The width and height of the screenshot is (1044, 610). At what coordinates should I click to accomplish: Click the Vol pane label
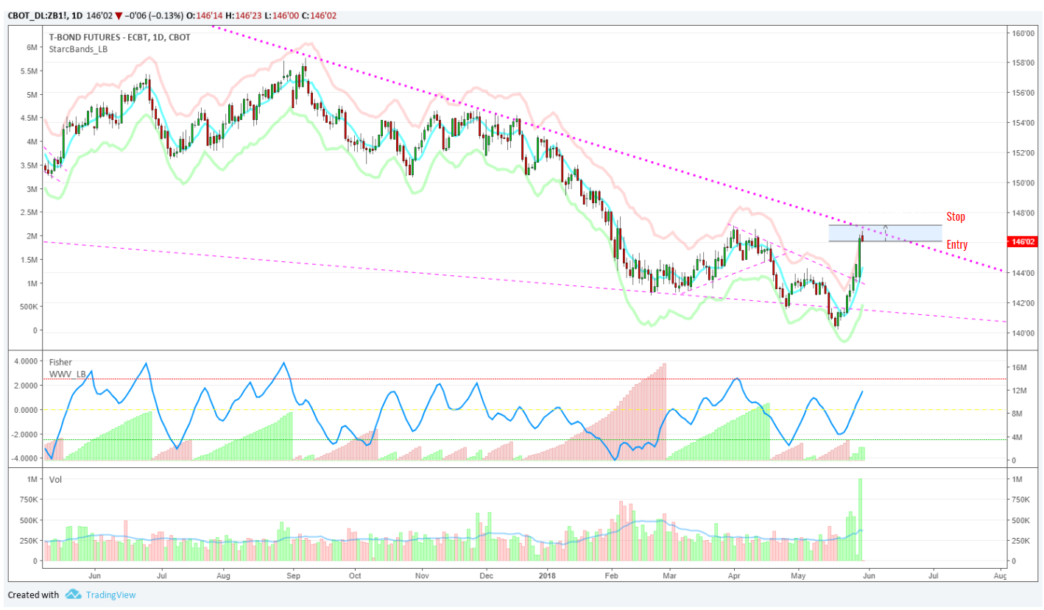(x=55, y=479)
